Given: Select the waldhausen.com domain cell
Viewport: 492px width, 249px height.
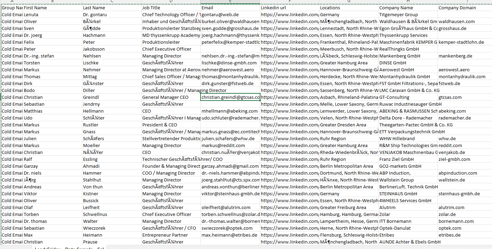Looking at the screenshot, I should point(465,21).
